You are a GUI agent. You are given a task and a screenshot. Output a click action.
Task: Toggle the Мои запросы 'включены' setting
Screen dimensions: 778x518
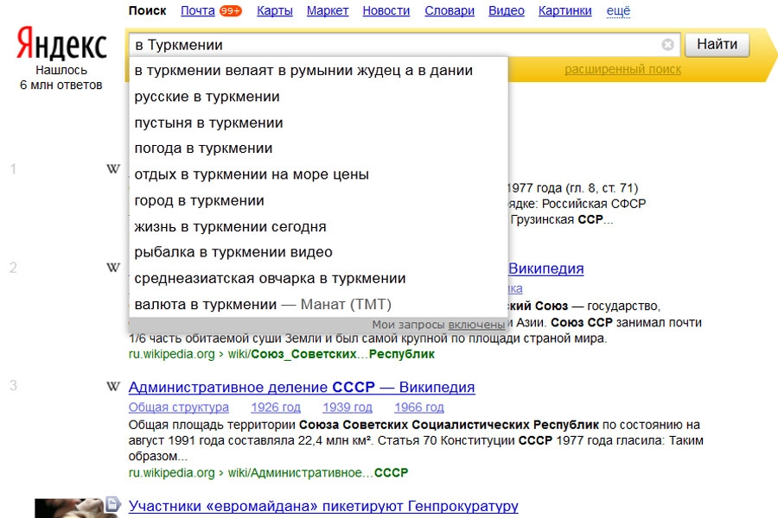(476, 325)
